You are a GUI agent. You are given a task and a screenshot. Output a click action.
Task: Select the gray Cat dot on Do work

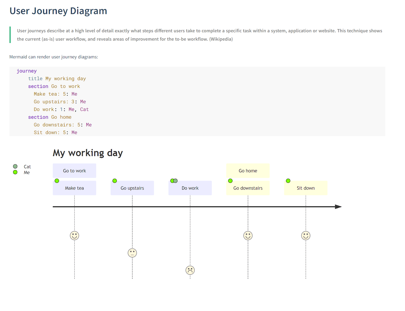[x=175, y=181]
